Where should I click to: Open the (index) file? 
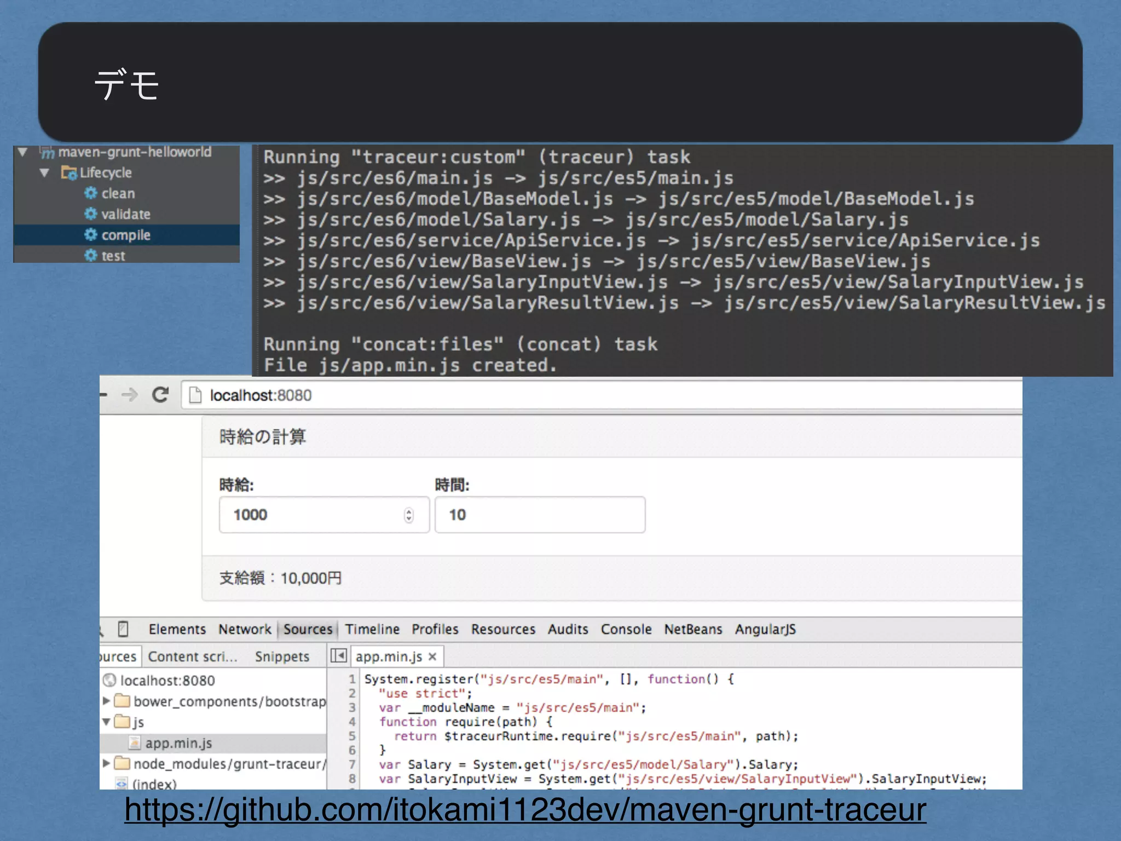pos(154,784)
